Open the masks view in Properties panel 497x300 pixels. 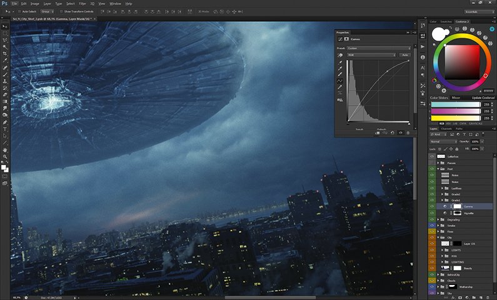pos(346,39)
